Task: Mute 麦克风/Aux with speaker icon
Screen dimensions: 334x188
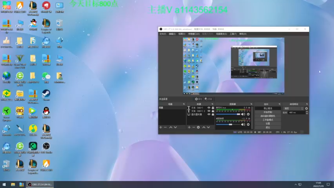Action: [243, 114]
